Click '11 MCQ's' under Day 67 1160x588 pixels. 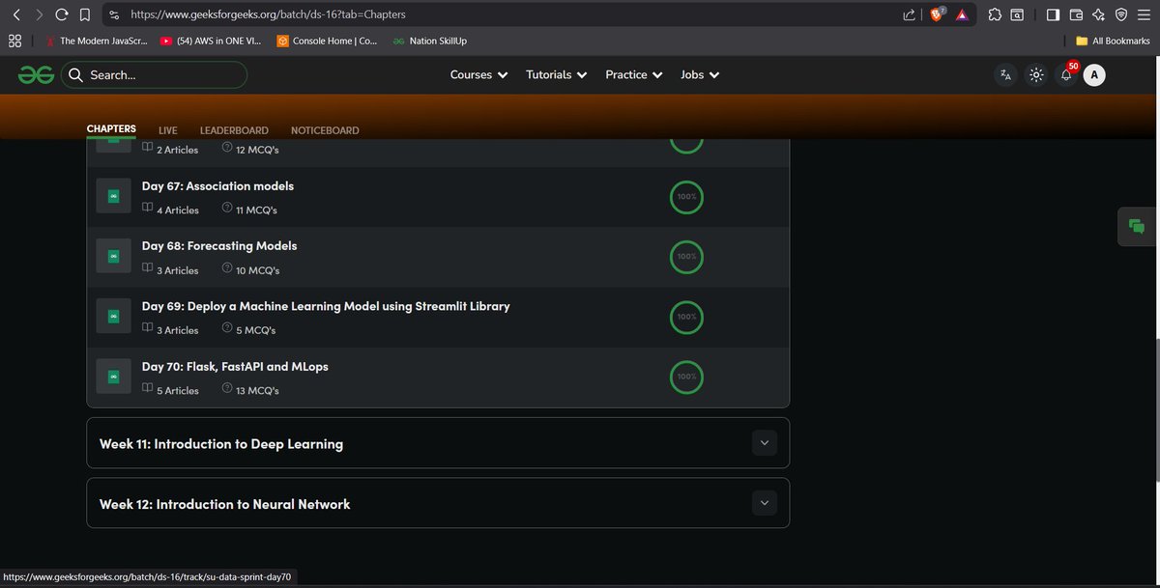(x=256, y=210)
